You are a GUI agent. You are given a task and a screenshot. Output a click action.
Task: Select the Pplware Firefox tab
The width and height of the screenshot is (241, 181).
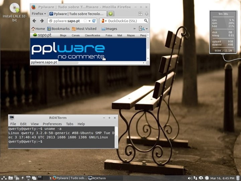77,14
